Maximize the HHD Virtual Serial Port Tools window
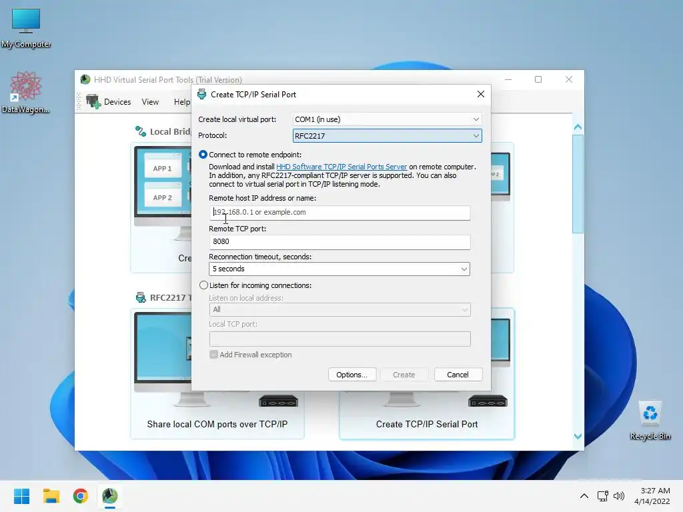 [x=538, y=79]
